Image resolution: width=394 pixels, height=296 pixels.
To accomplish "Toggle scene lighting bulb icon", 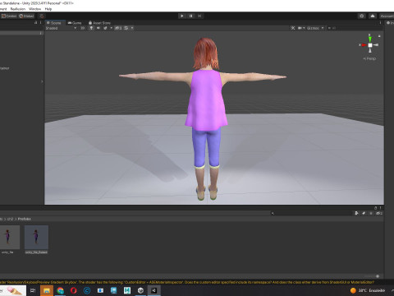I will [91, 28].
